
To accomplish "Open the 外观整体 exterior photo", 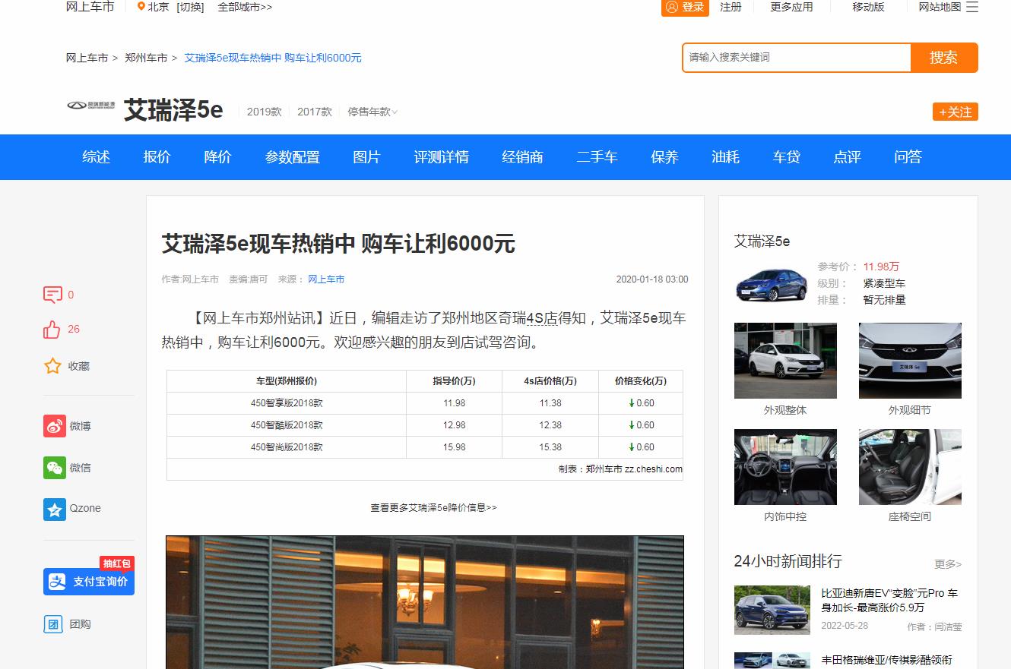I will click(785, 361).
